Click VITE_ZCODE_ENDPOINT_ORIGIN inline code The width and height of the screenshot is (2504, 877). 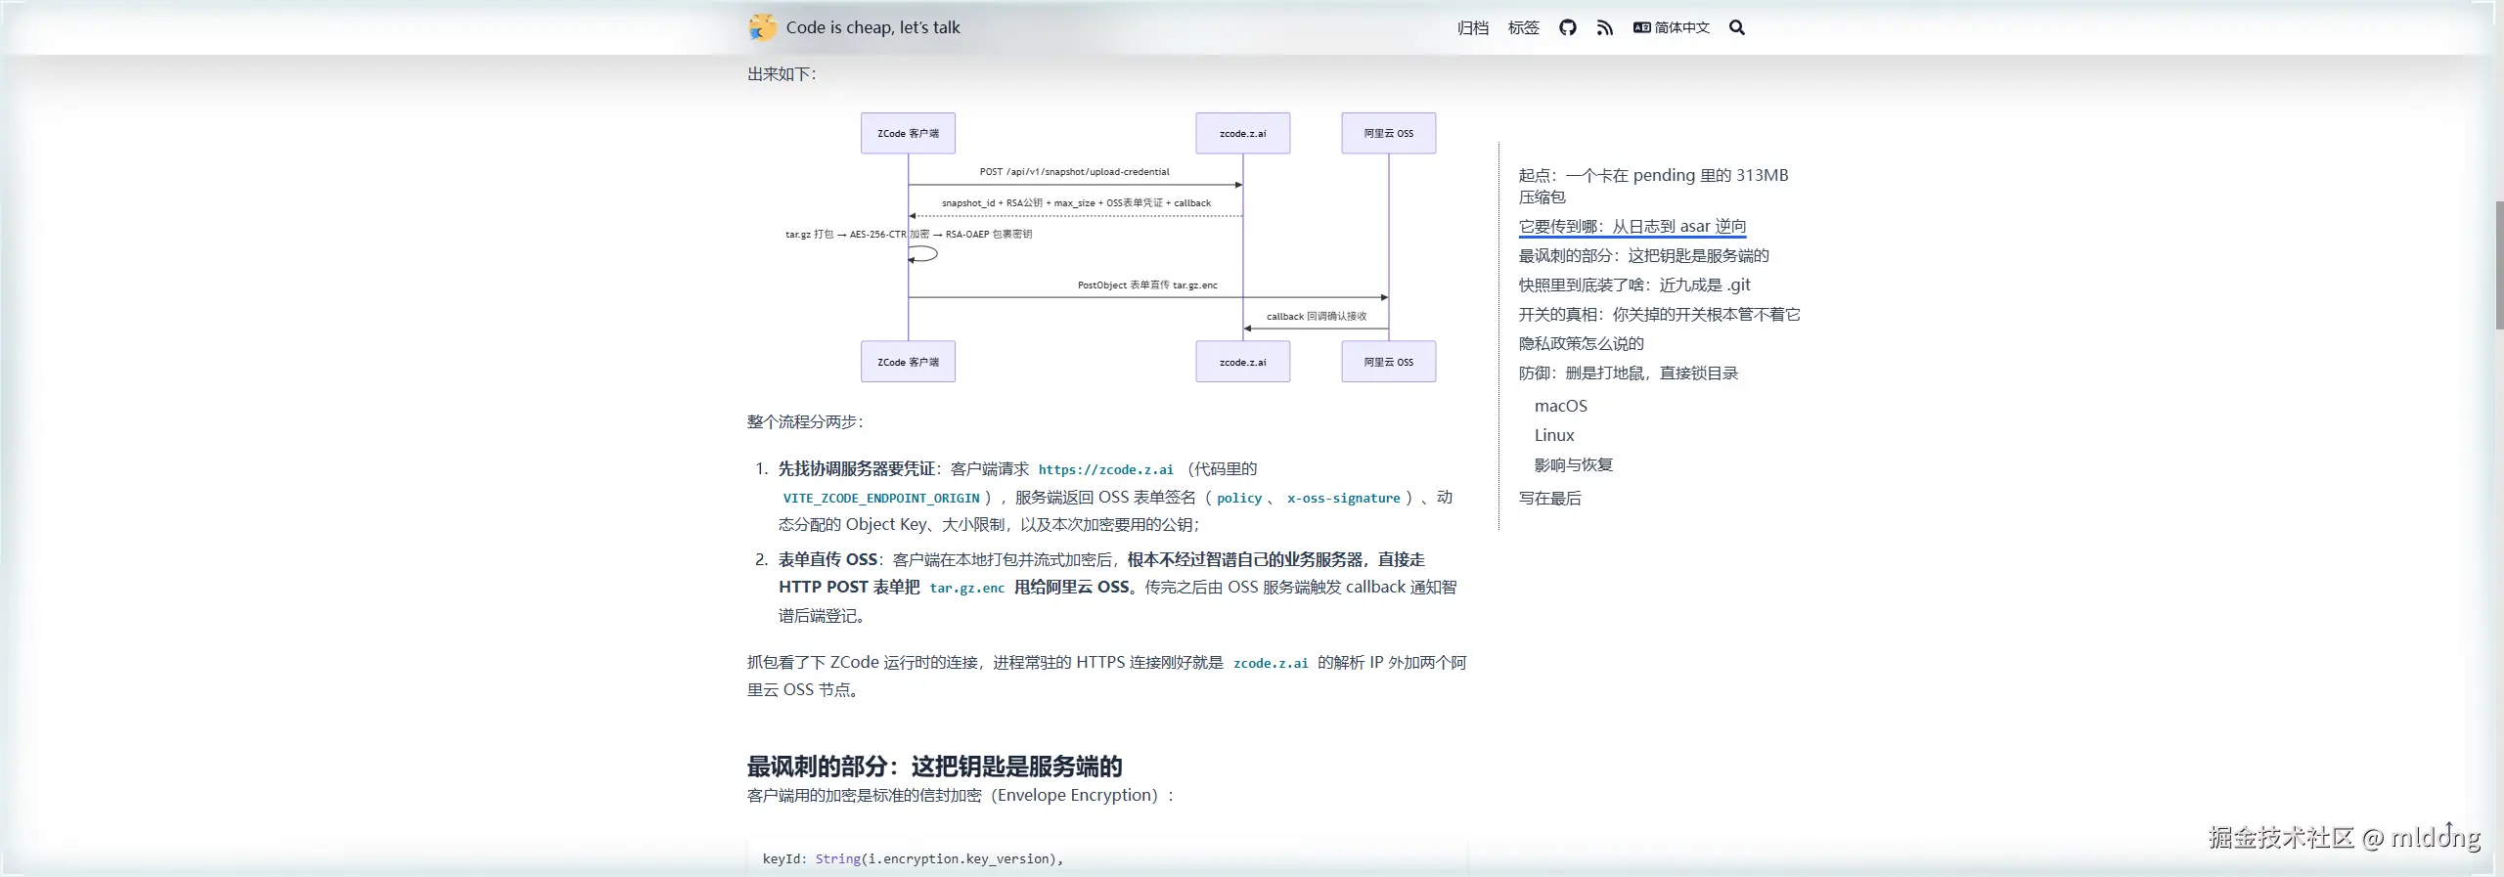point(880,498)
